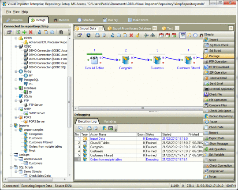Click the Show Message object button
The height and width of the screenshot is (190, 238).
click(219, 144)
